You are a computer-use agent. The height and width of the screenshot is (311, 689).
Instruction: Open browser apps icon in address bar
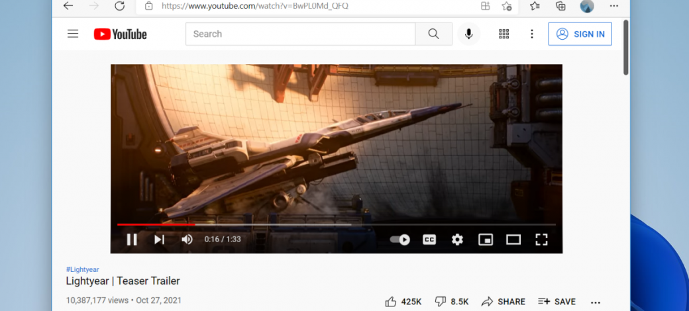485,6
